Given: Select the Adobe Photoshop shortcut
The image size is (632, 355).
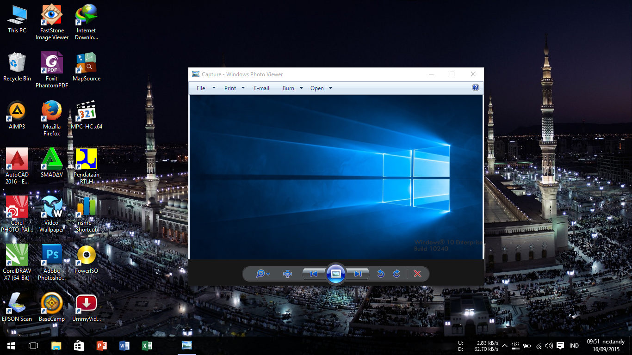Looking at the screenshot, I should (x=52, y=263).
